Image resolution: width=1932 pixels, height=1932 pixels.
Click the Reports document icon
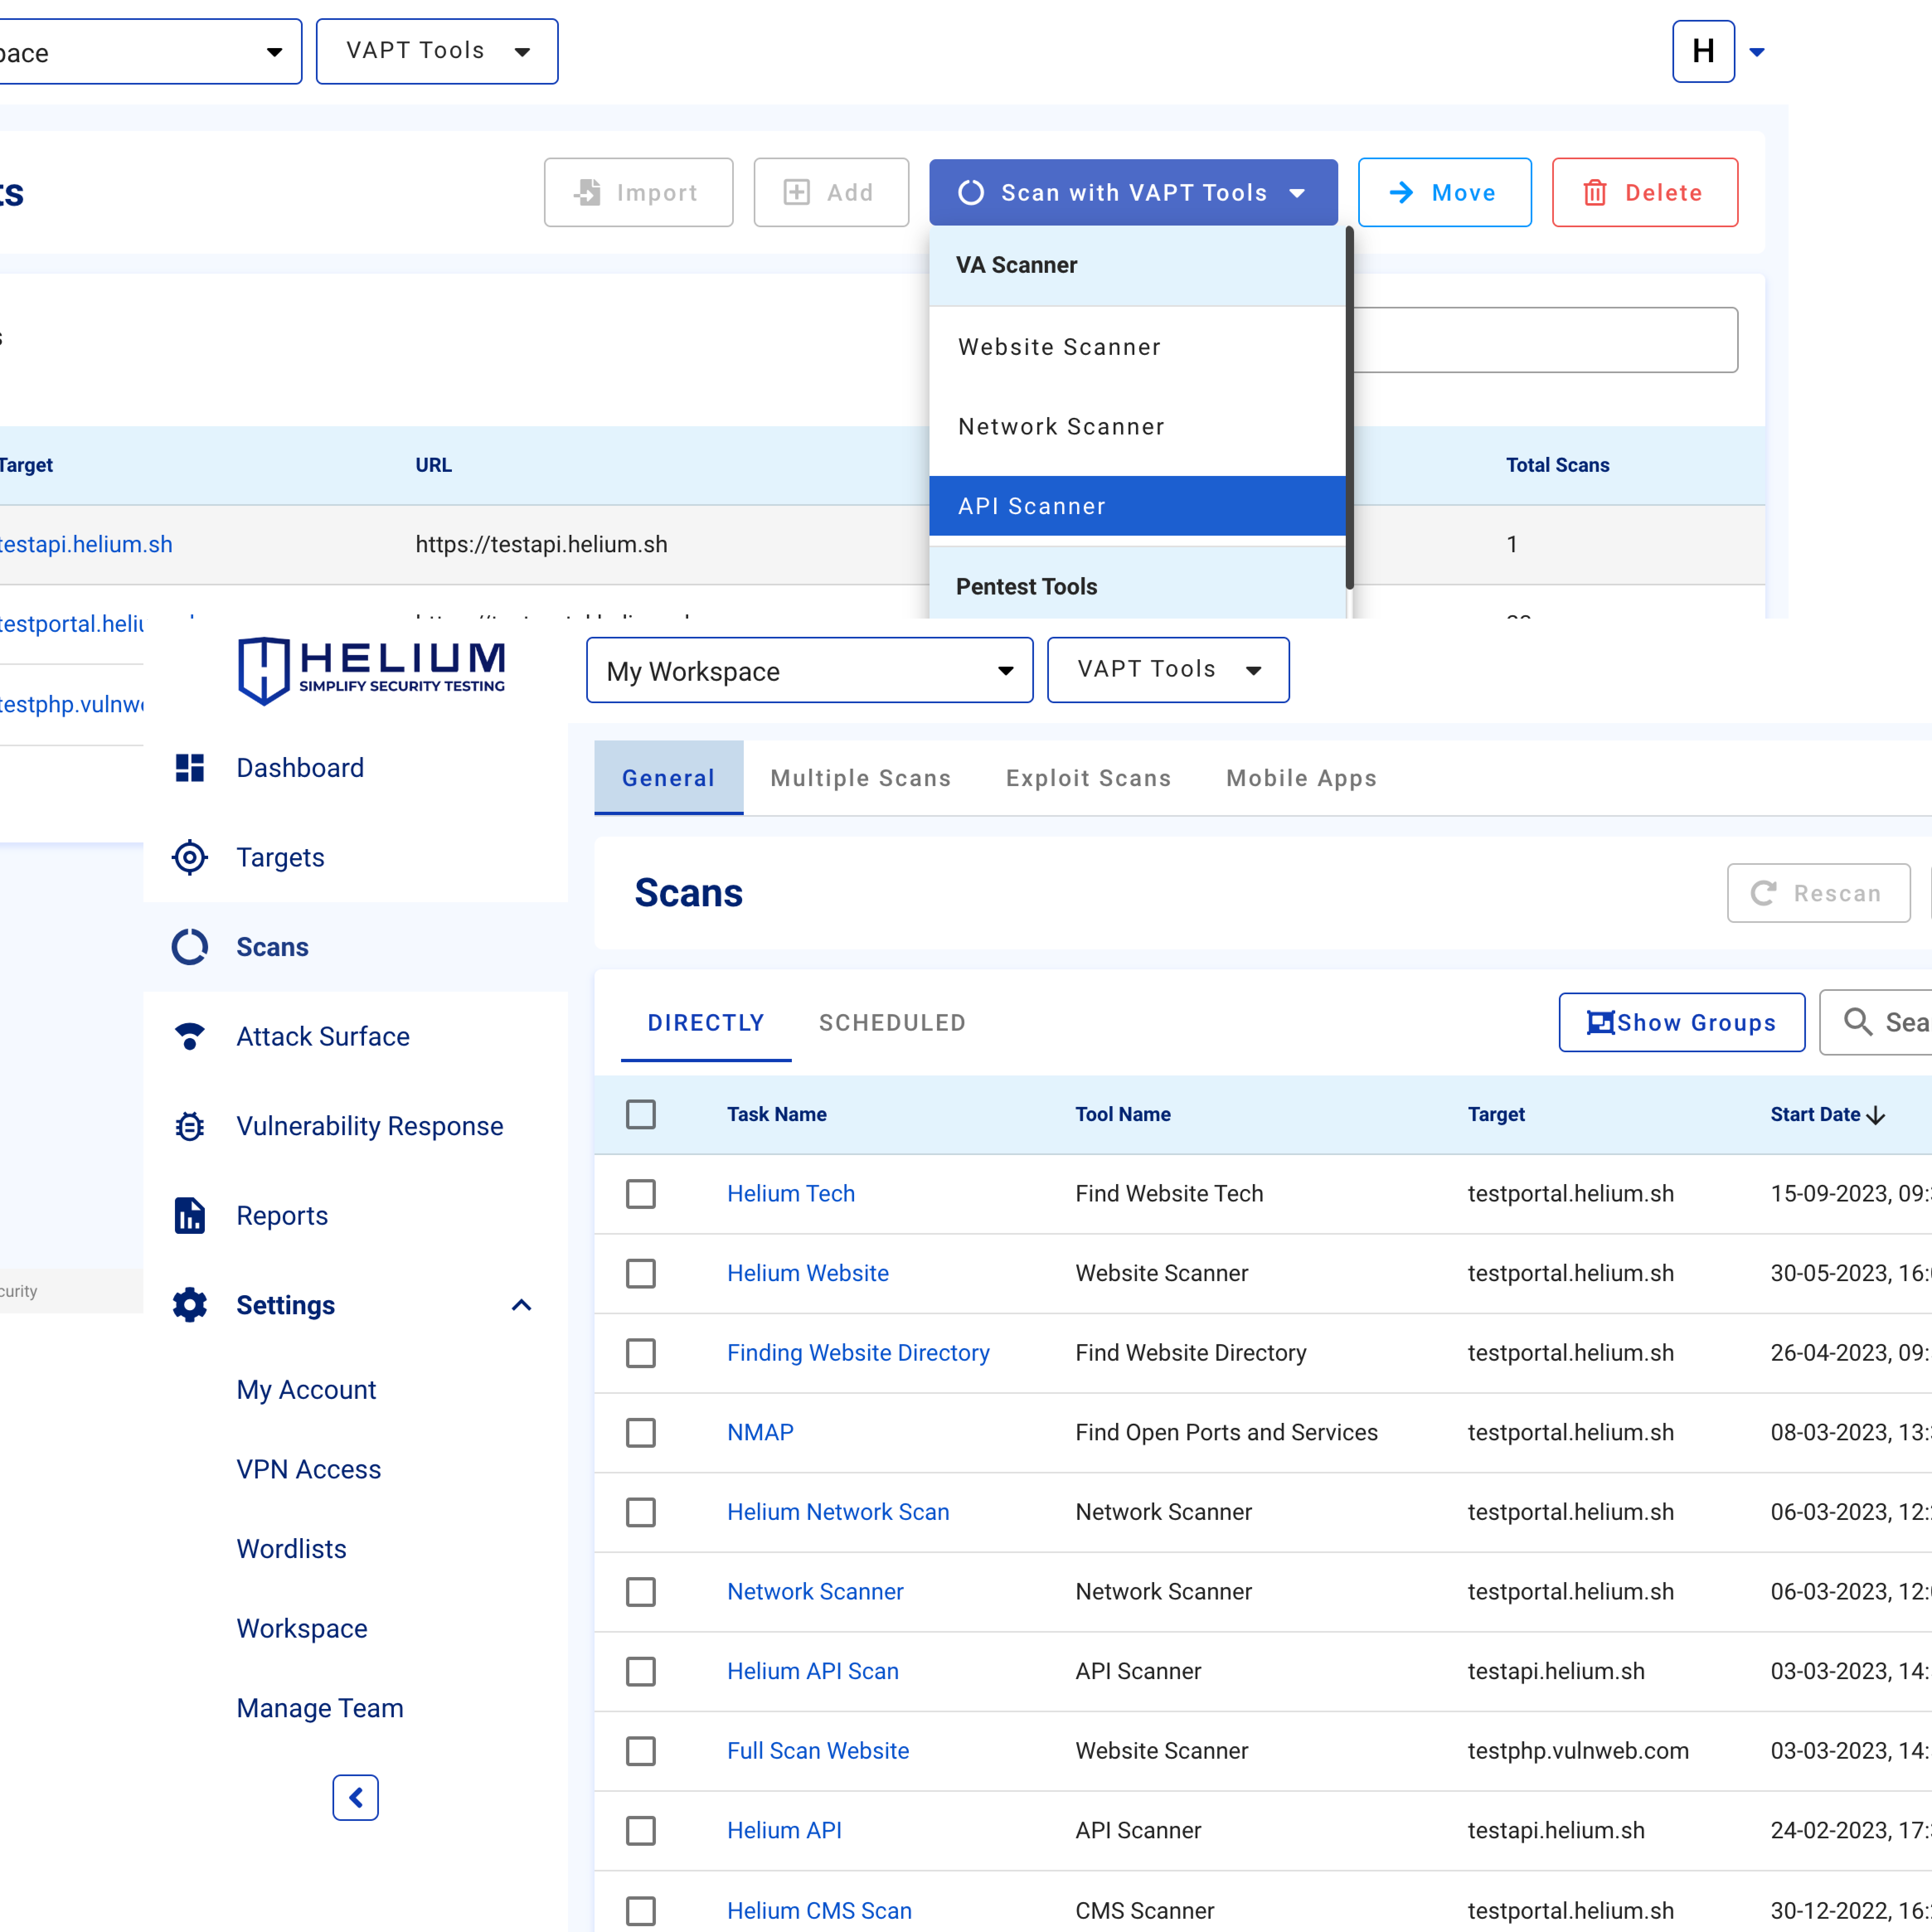click(189, 1215)
